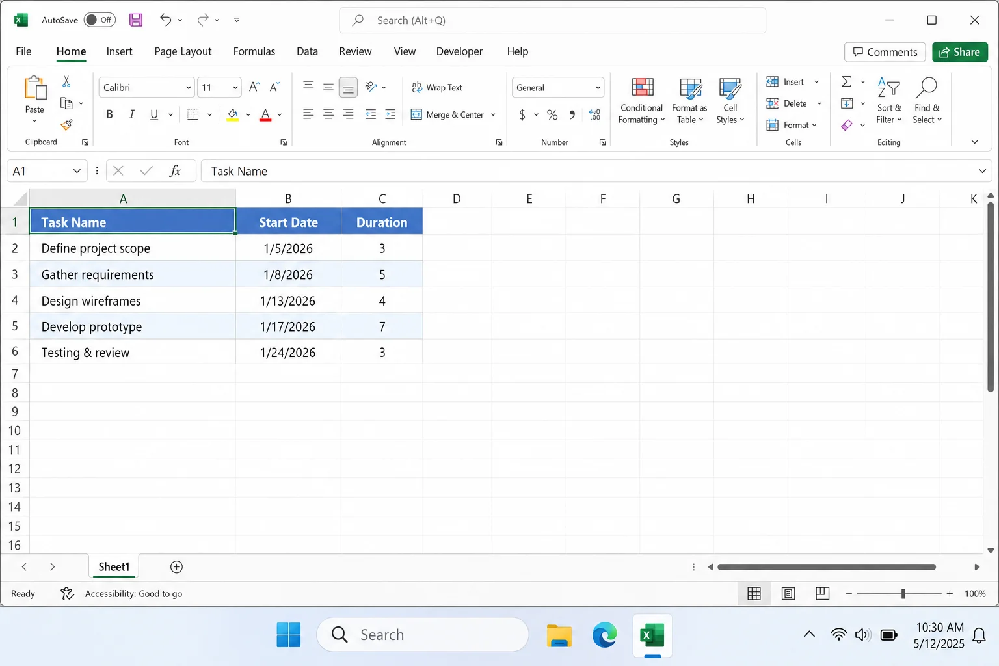
Task: Expand the formula bar chevron
Action: (982, 171)
